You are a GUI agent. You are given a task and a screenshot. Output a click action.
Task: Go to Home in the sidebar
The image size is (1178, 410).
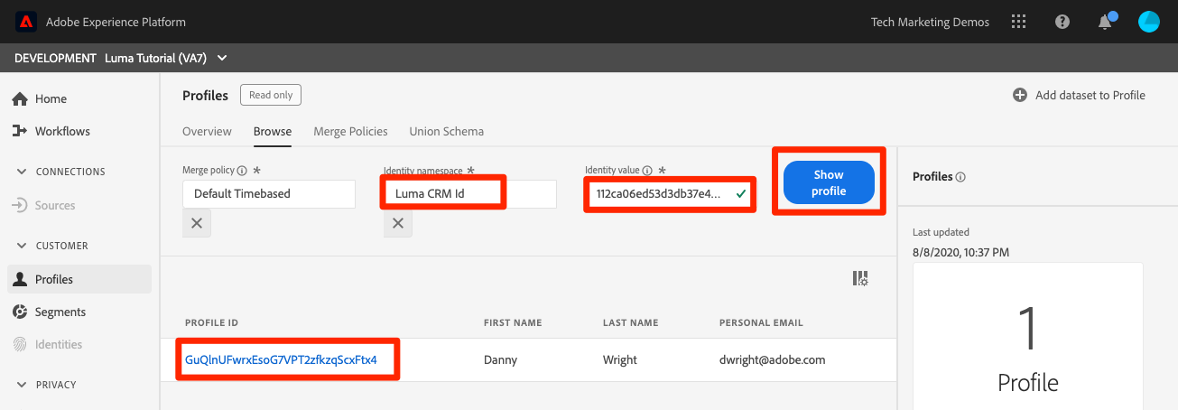[51, 98]
